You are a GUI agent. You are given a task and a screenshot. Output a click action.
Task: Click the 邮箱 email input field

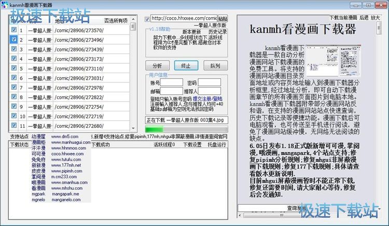172,91
